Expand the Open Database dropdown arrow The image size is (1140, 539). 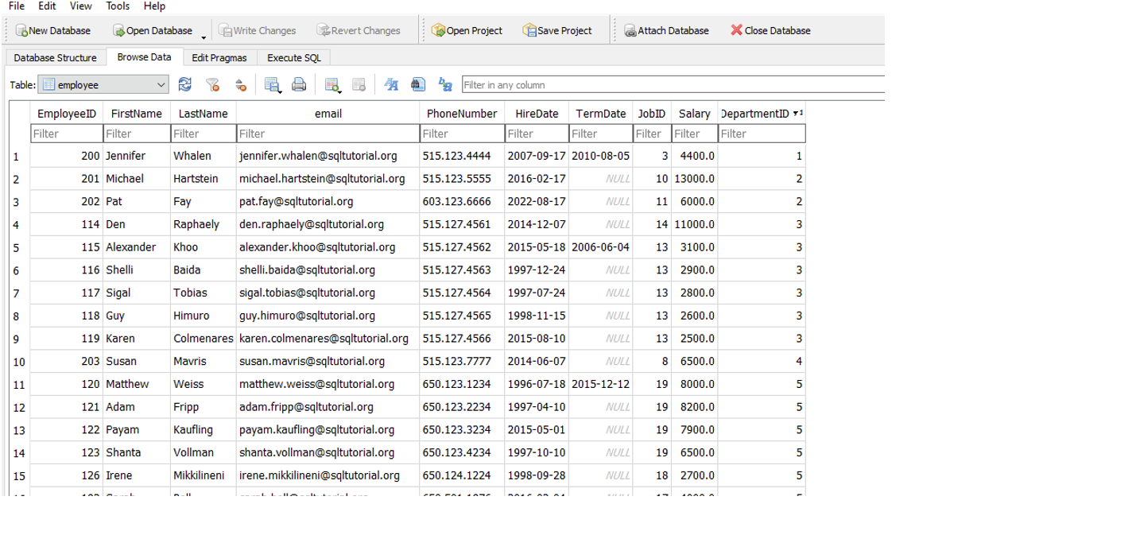point(204,35)
